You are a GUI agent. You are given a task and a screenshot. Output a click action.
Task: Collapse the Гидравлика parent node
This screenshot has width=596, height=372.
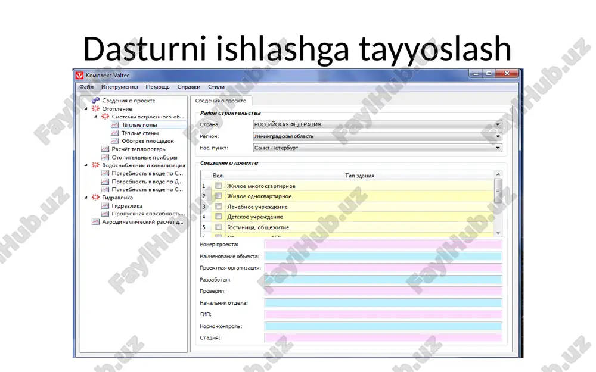tap(86, 198)
